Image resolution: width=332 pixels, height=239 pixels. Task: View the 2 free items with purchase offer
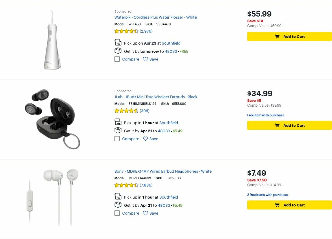(x=267, y=195)
